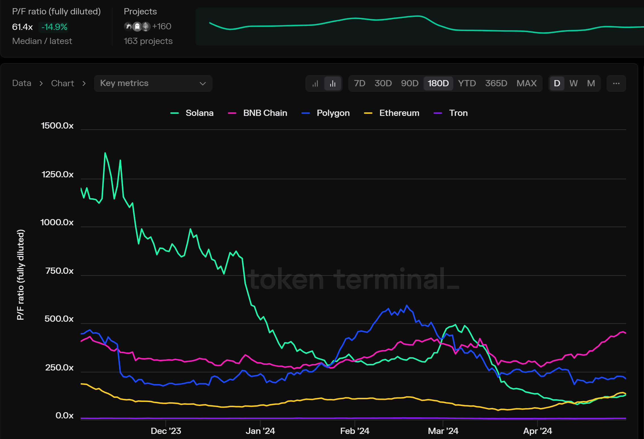644x439 pixels.
Task: Select the YTD time range tab
Action: point(467,83)
